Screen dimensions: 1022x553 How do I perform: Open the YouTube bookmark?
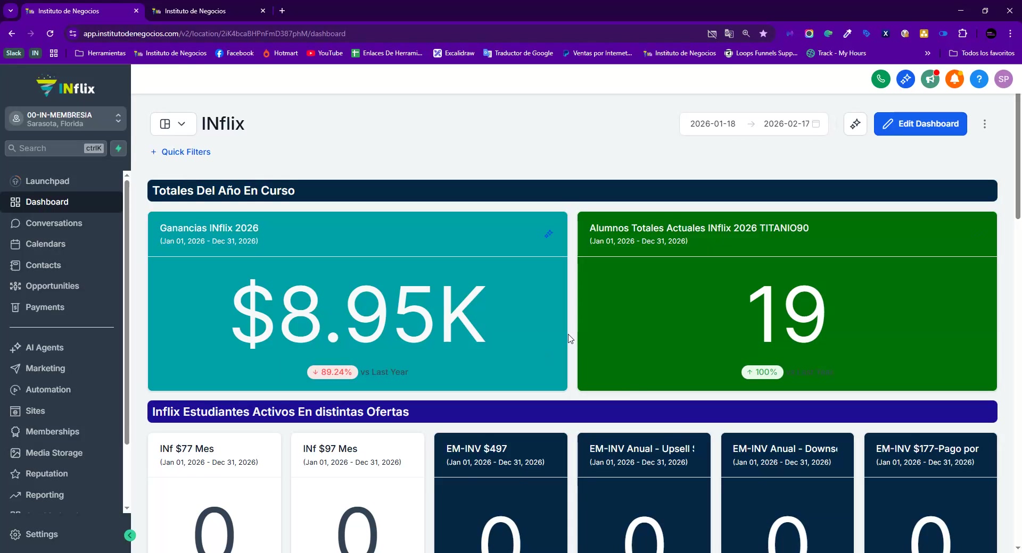[x=325, y=53]
